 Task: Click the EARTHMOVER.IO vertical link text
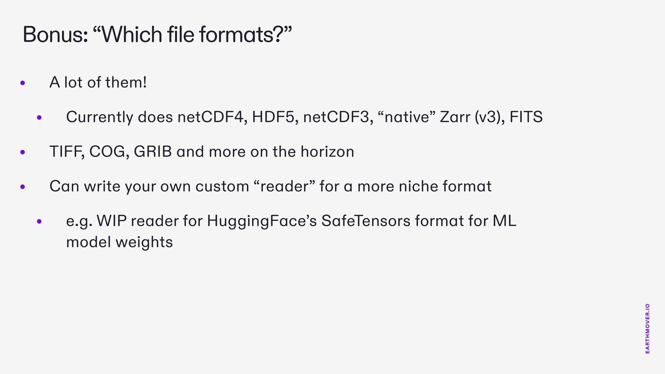[647, 328]
